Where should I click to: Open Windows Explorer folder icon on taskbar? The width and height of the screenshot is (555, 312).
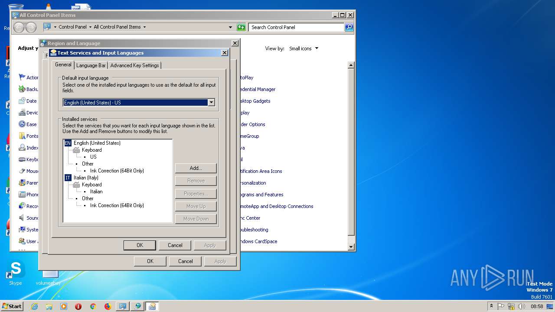[x=49, y=306]
